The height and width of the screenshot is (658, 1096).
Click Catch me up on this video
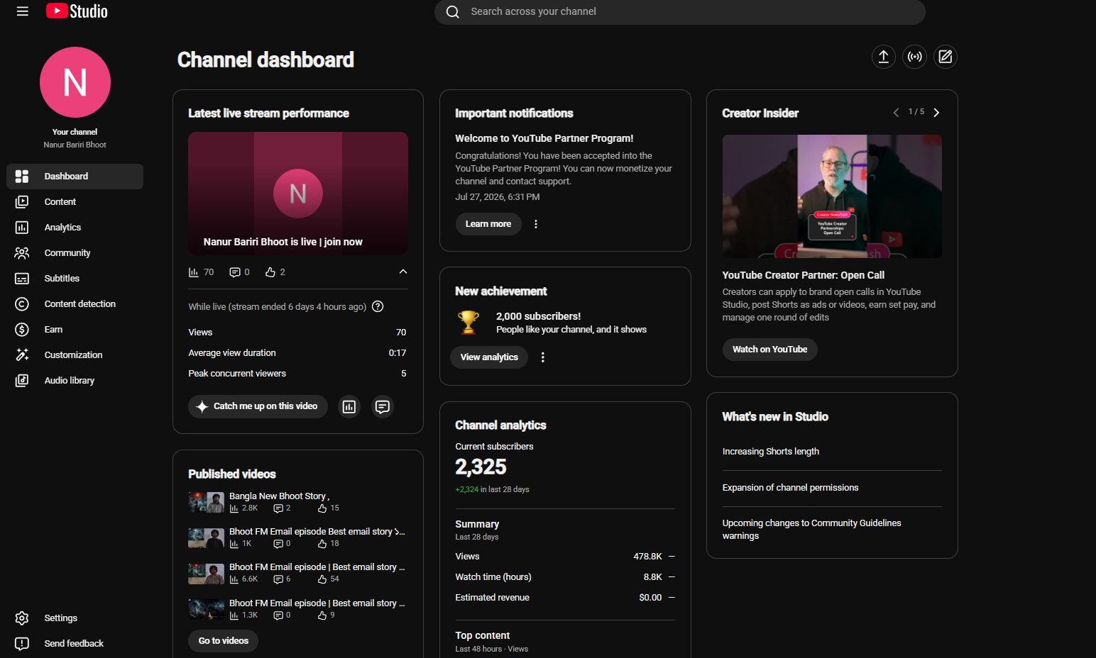pos(258,406)
